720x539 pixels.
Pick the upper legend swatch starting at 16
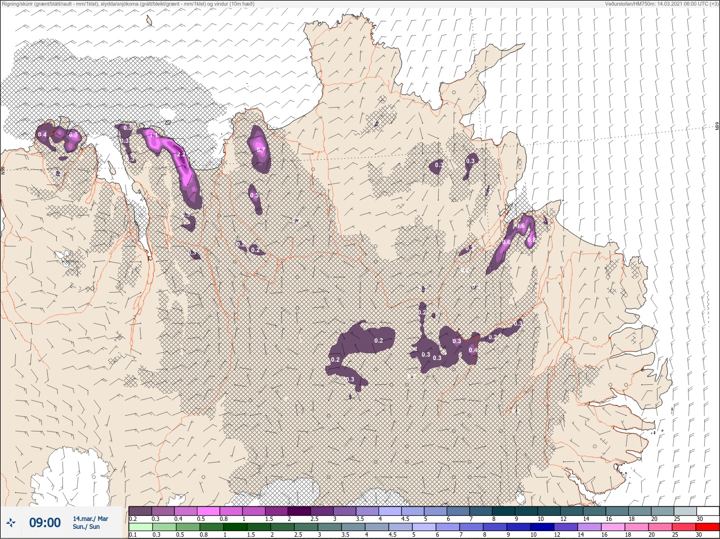(617, 511)
